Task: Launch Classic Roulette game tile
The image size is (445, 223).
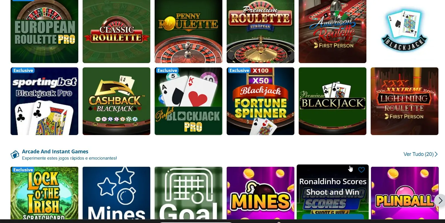Action: coord(116,31)
